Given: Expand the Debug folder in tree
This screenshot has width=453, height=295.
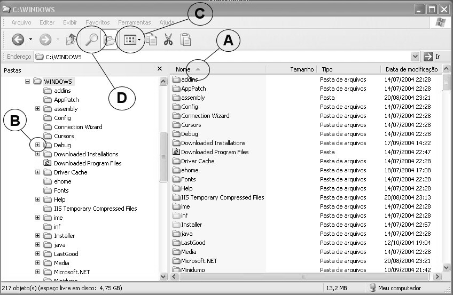Looking at the screenshot, I should (37, 145).
